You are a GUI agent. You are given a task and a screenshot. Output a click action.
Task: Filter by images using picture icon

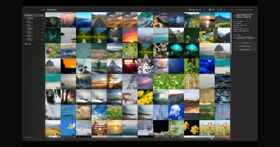(194, 10)
